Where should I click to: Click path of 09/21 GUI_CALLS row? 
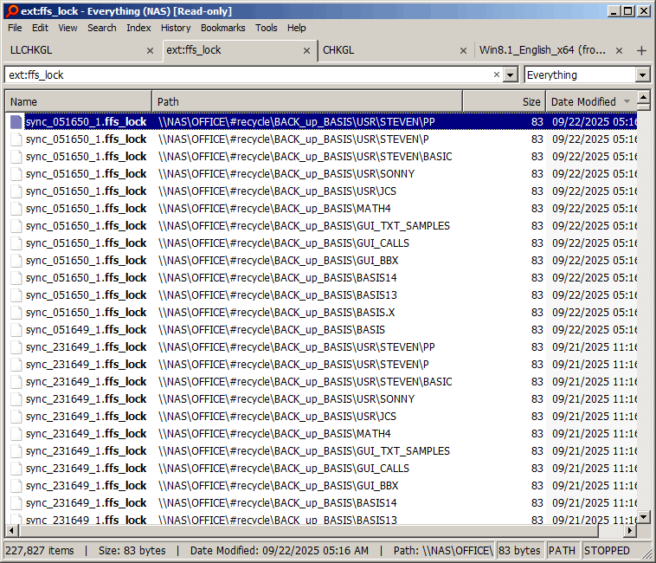(284, 469)
